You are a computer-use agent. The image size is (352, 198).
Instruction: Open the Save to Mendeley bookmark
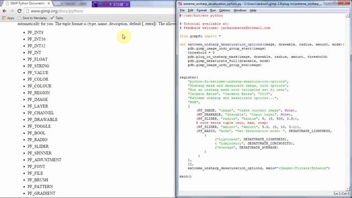33,18
